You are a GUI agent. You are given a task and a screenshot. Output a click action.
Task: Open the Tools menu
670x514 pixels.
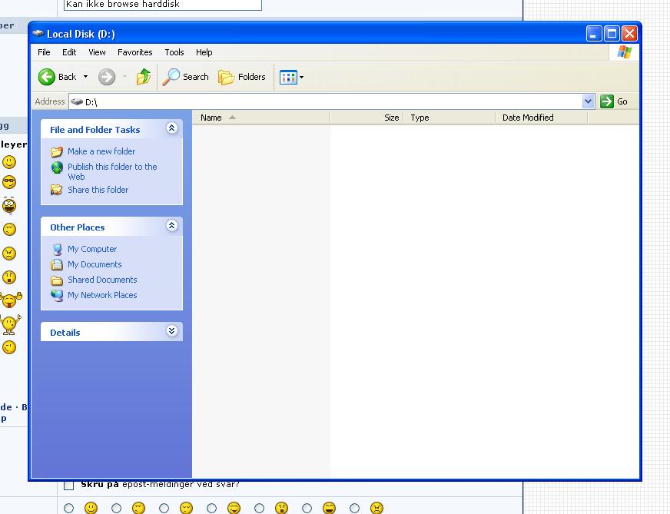tap(174, 52)
